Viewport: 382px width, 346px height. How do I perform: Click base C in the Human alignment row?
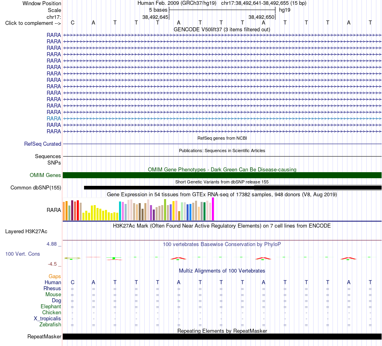pos(72,283)
